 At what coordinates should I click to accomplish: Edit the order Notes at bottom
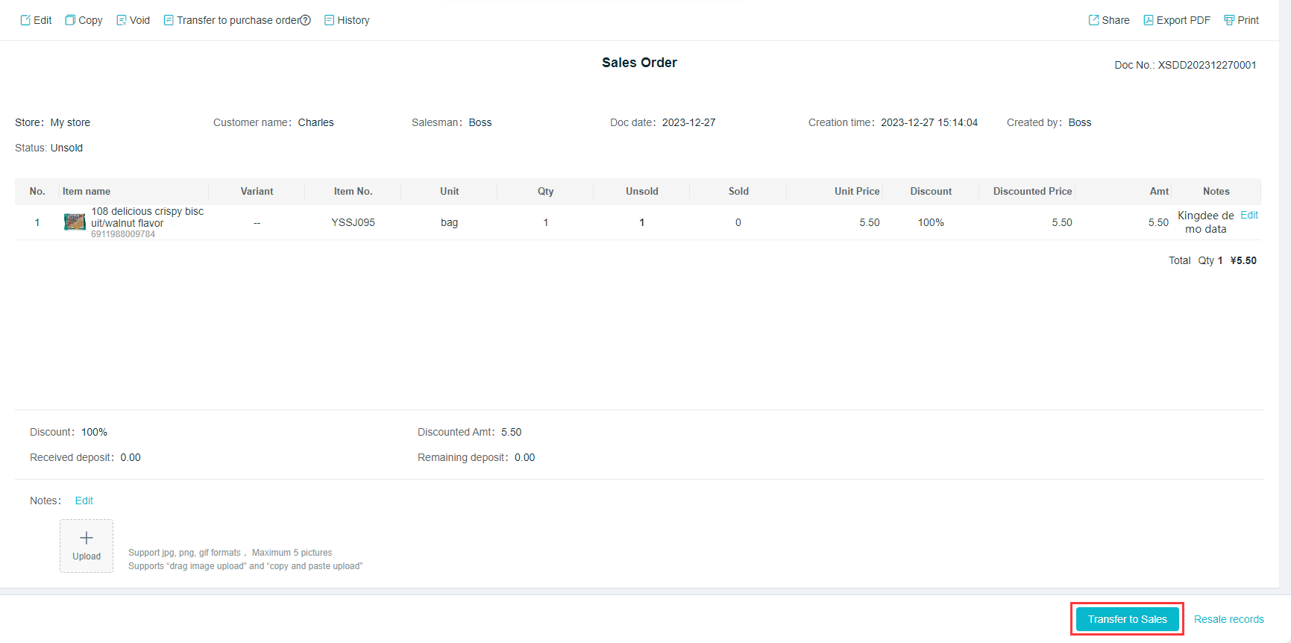pos(84,501)
